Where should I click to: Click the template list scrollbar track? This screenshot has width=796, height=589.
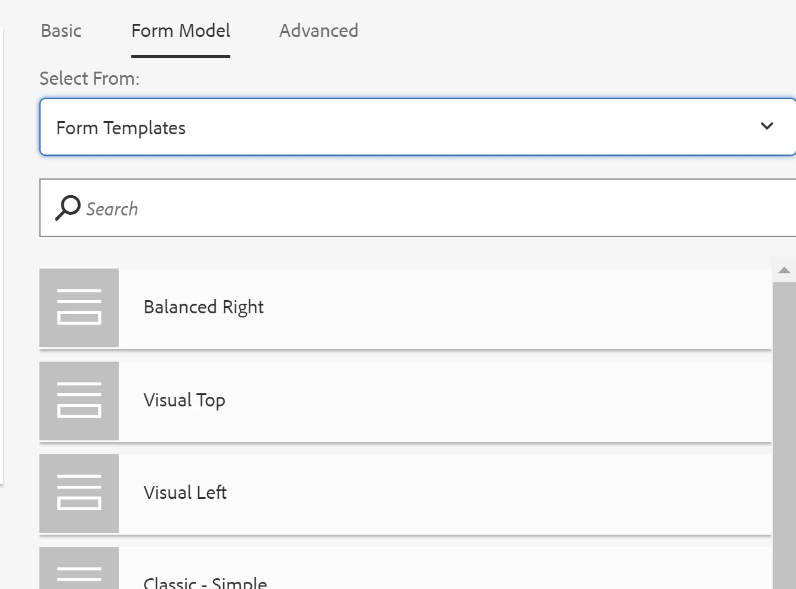(784, 430)
